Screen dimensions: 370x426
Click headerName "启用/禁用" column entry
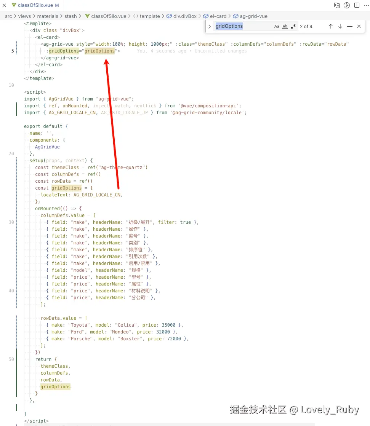103,263
